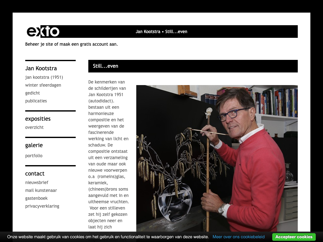Open 'Meer over ons cookiebeleid' link
The height and width of the screenshot is (242, 323).
pos(238,237)
